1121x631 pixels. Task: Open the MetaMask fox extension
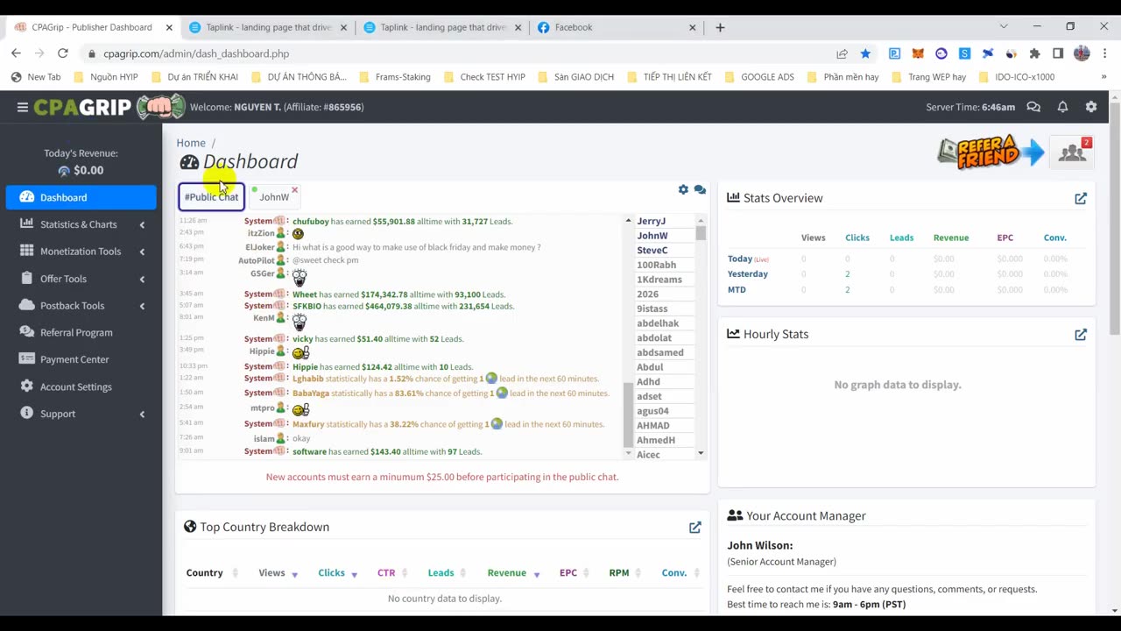[918, 53]
